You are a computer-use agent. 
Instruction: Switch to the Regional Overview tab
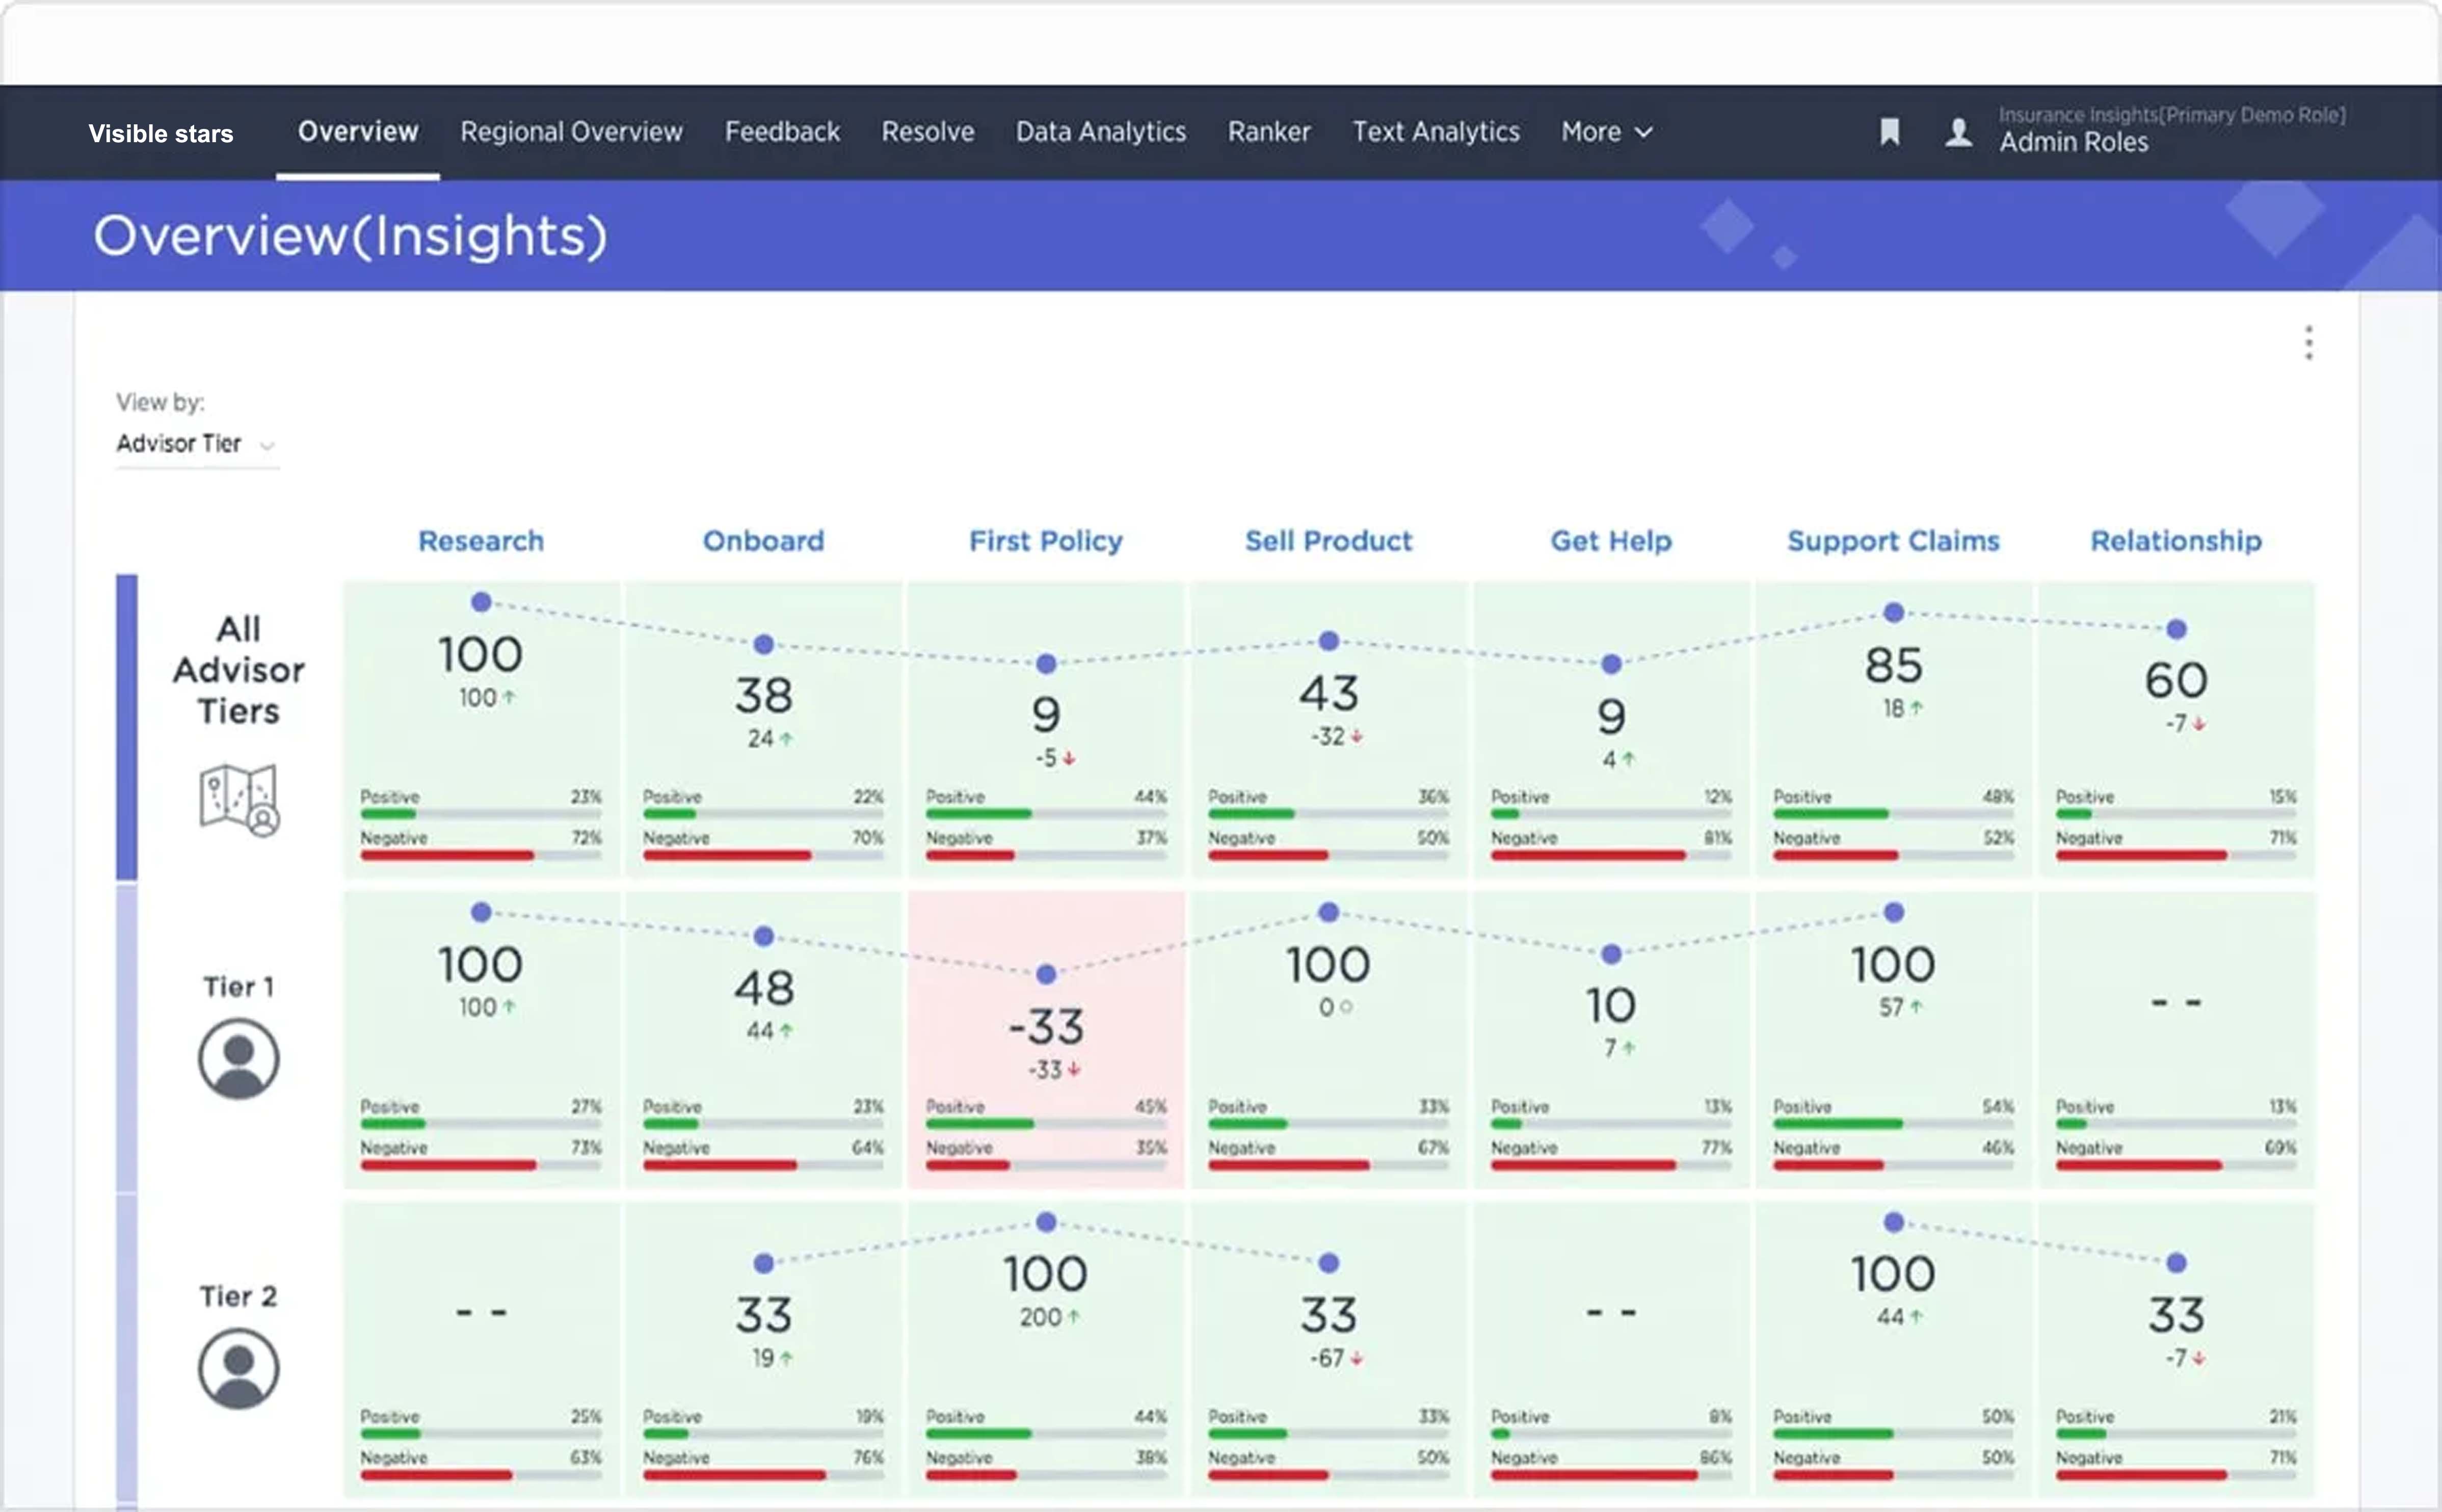[571, 132]
